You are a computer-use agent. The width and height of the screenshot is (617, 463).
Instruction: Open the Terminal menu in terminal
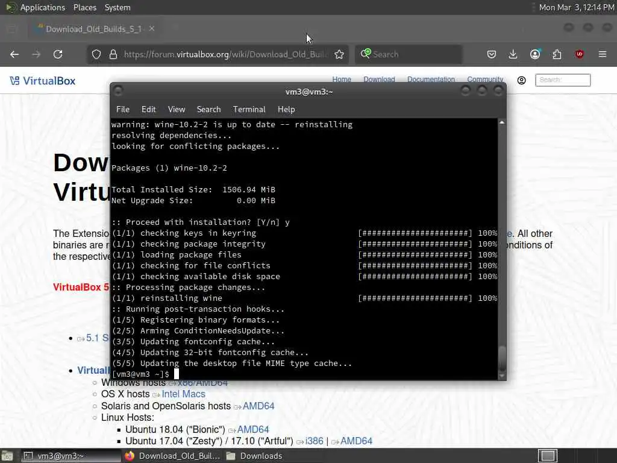point(249,110)
